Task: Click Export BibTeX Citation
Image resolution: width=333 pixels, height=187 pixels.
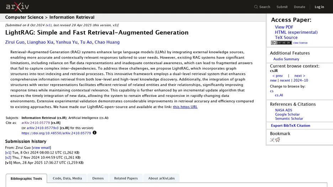Action: 290,126
